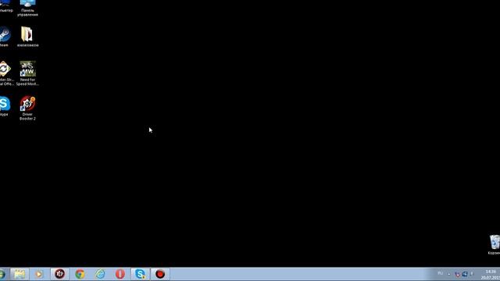Click the RU language indicator in the tray
Screen dimensions: 500x281
click(x=441, y=273)
